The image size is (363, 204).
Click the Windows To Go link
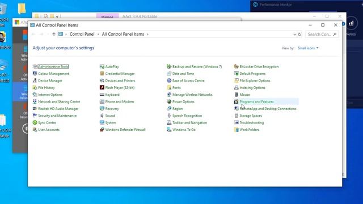(x=184, y=130)
